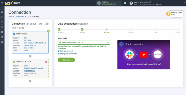
Task: Expand the account menu chevron
Action: tap(185, 3)
